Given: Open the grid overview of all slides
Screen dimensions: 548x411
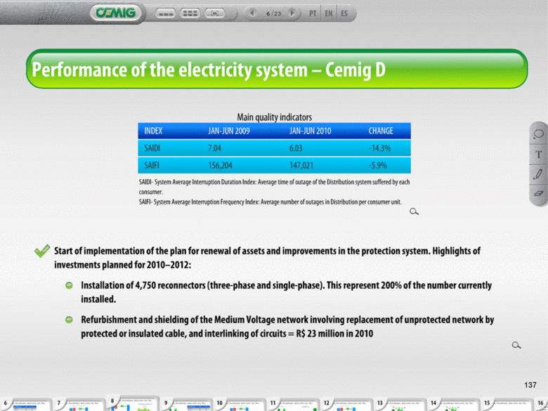Looking at the screenshot, I should (x=190, y=13).
